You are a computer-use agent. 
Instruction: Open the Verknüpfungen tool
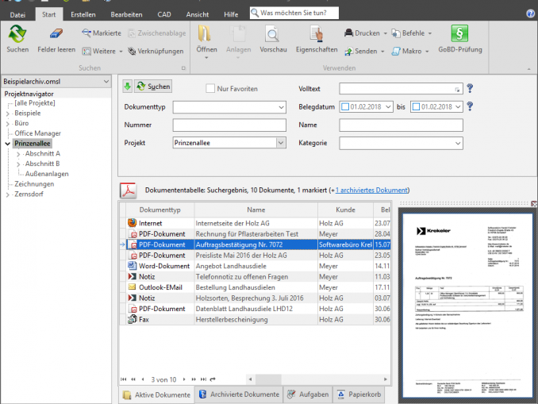(x=156, y=51)
